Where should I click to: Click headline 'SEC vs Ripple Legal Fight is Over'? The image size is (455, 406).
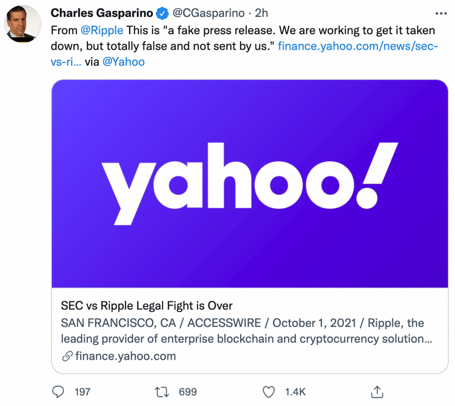(x=147, y=306)
